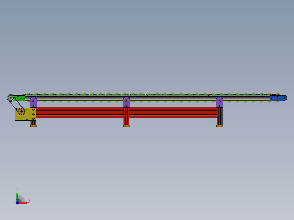Click the blue Z axis ball of the triad

[x=17, y=203]
